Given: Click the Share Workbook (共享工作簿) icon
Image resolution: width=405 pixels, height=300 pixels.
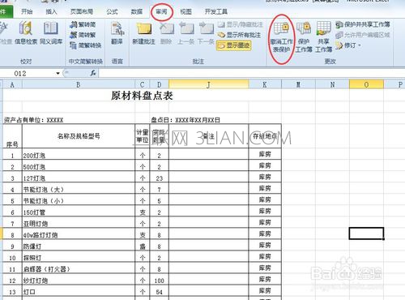Looking at the screenshot, I should click(x=324, y=38).
